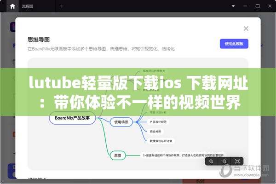Fit preview to screen icon
Image resolution: width=276 pixels, height=184 pixels.
pyautogui.click(x=237, y=161)
